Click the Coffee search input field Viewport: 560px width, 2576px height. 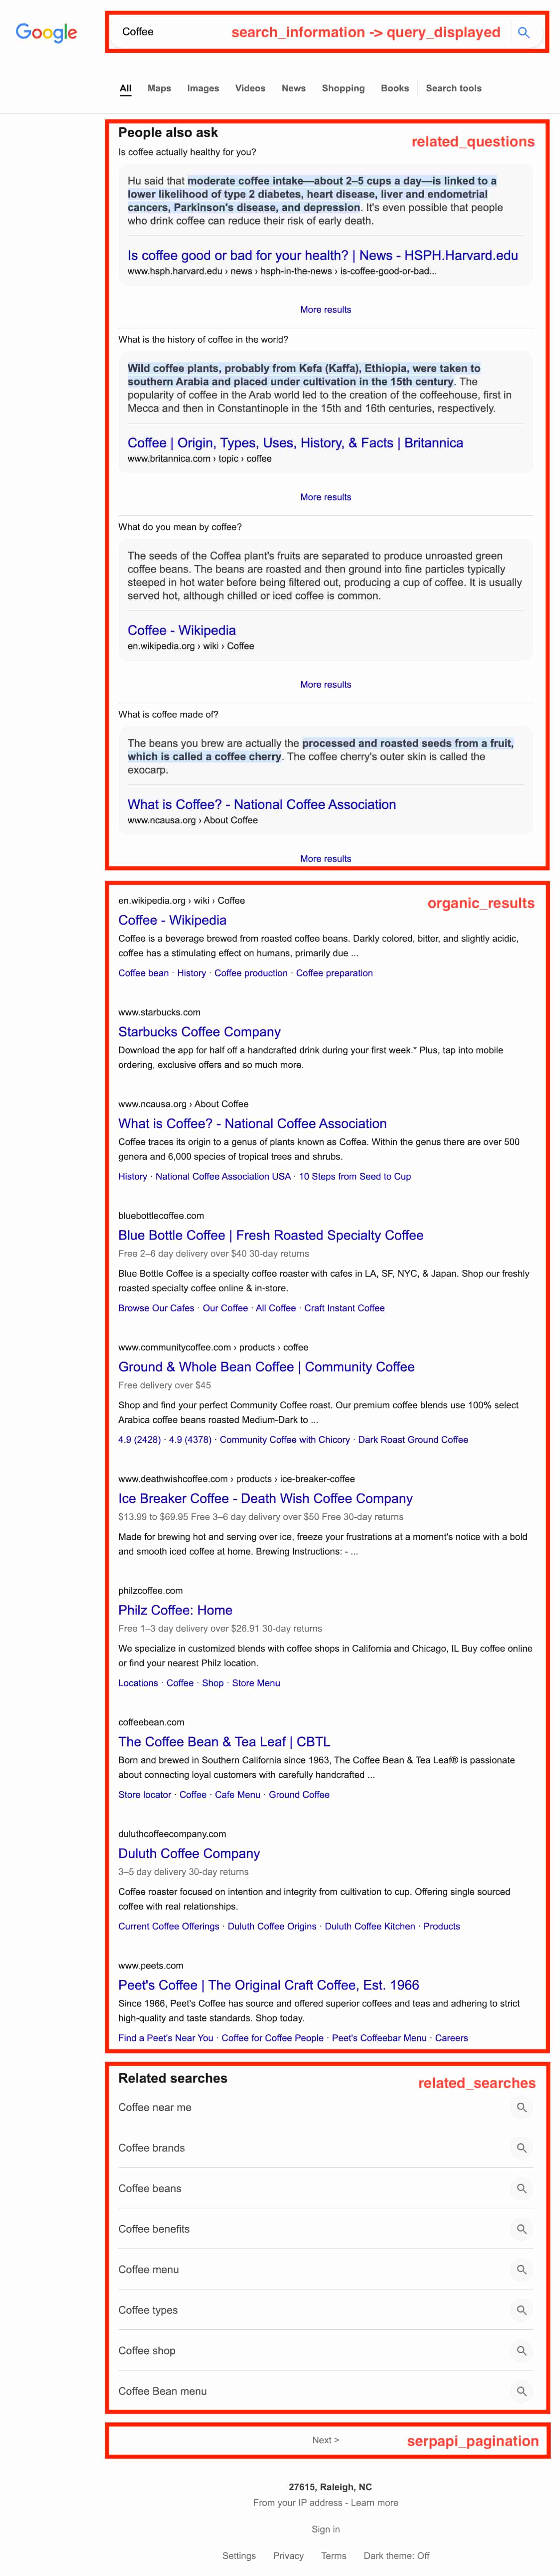point(310,32)
